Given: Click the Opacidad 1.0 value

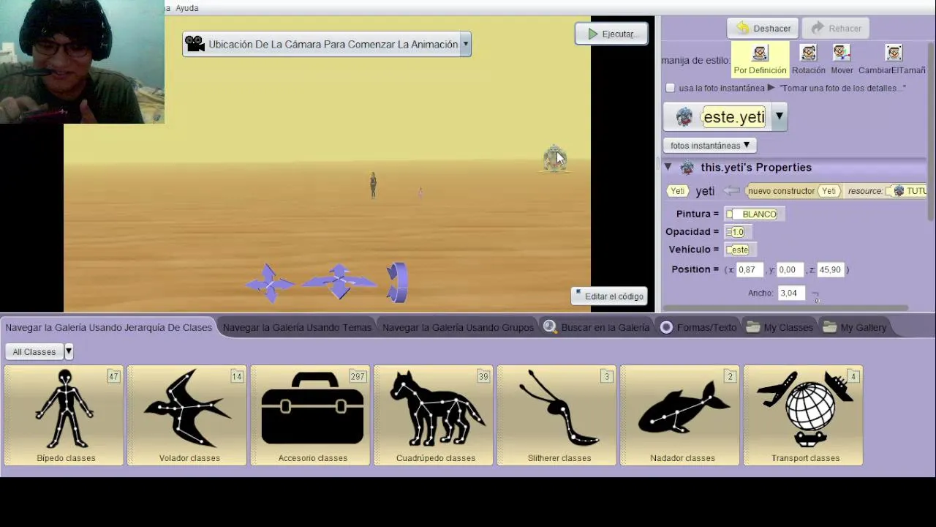Looking at the screenshot, I should 736,232.
